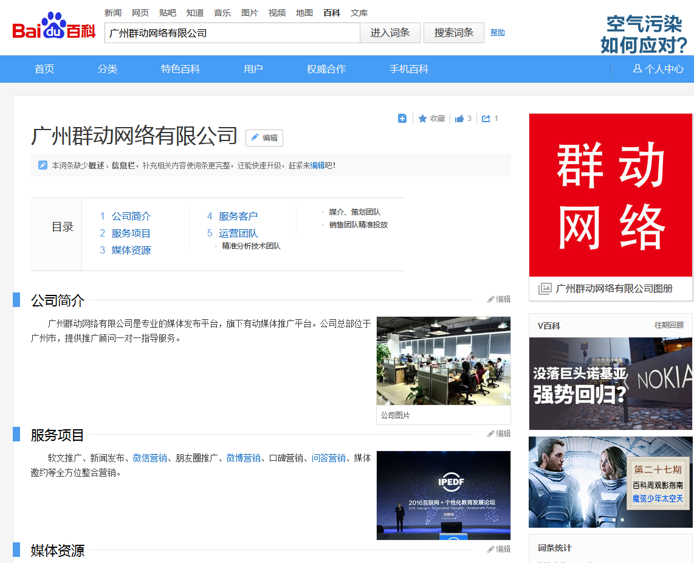Screen dimensions: 694x563
Task: Click the thumbs-up like icon
Action: pos(459,119)
